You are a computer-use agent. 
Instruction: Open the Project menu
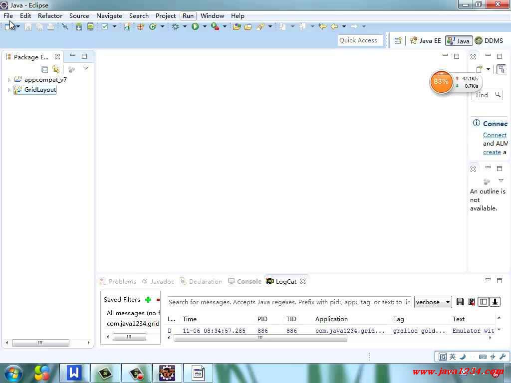166,16
